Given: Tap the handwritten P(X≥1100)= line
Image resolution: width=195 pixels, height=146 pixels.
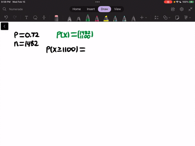Looking at the screenshot, I should [x=66, y=49].
